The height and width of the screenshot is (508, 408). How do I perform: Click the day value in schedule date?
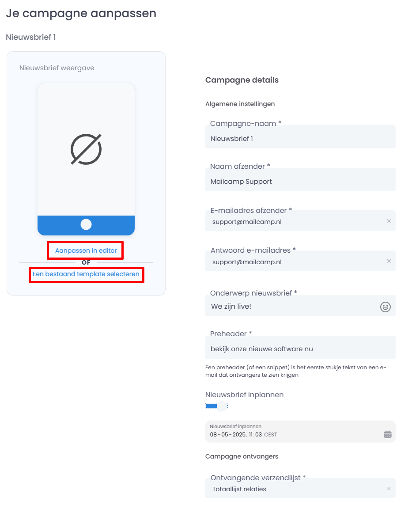pyautogui.click(x=213, y=435)
